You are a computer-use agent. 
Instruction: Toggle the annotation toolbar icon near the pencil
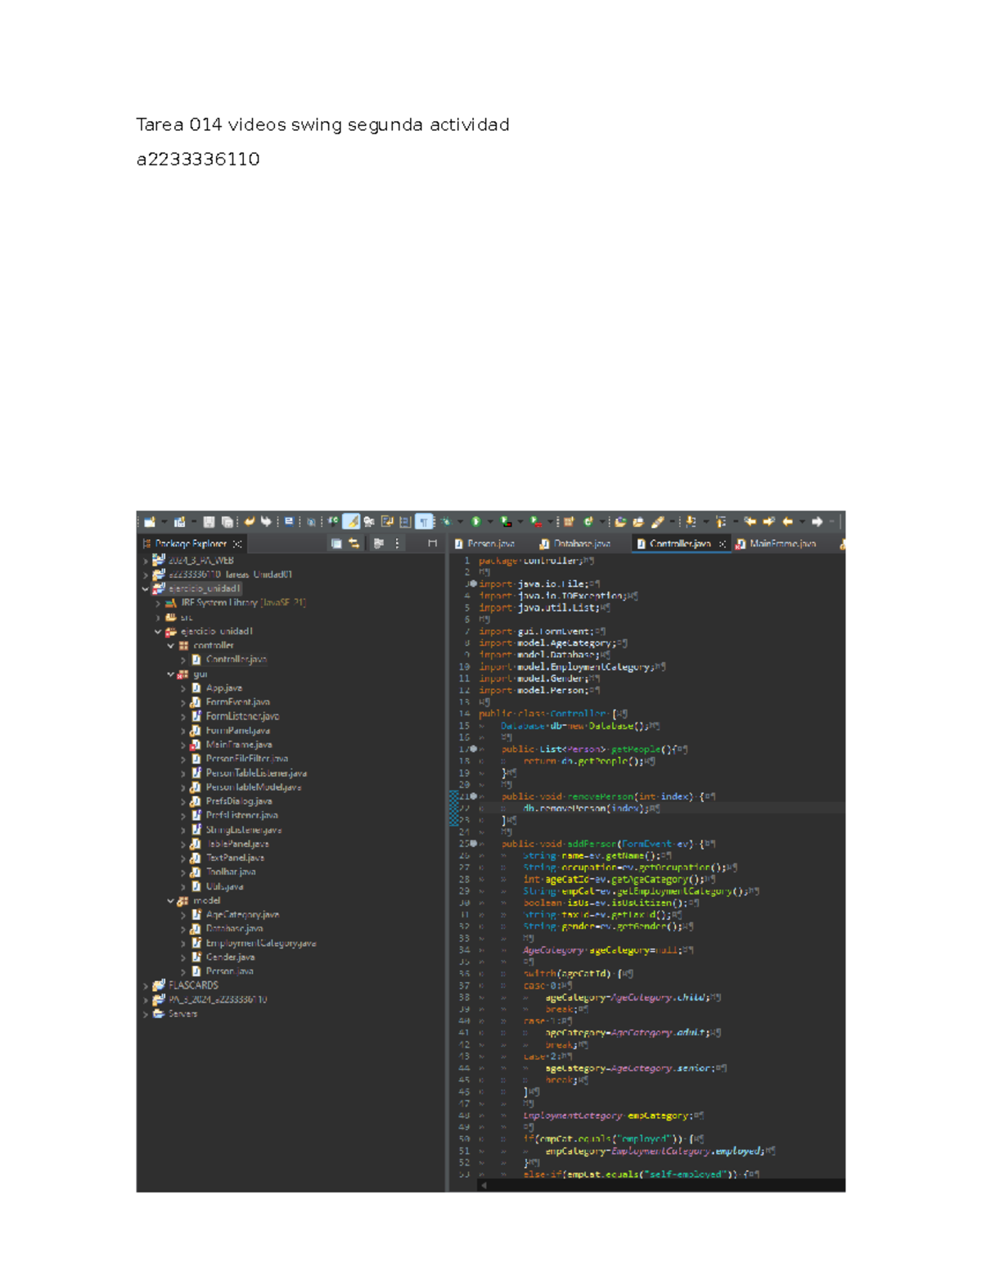352,521
